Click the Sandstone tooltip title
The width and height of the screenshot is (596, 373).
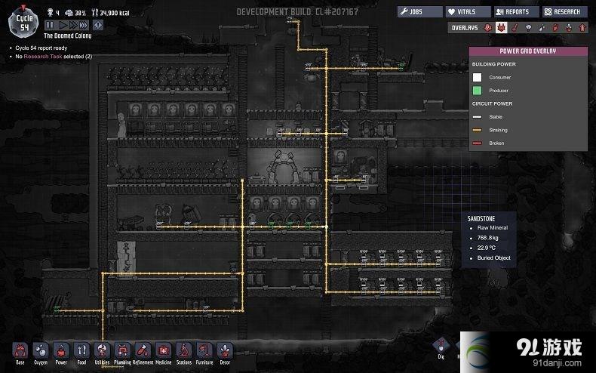coord(481,219)
